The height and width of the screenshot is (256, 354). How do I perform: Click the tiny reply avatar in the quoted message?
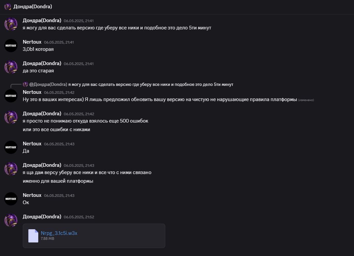click(25, 84)
